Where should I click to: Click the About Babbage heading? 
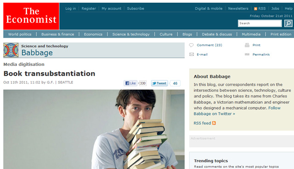(x=212, y=76)
